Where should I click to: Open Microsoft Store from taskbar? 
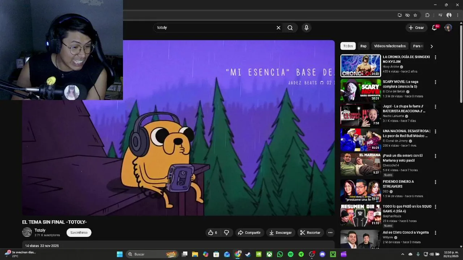(216, 254)
